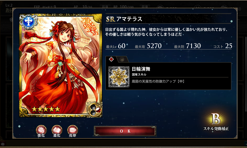Switch to the gray circle skill tab
247x148 pixels.
tap(122, 59)
